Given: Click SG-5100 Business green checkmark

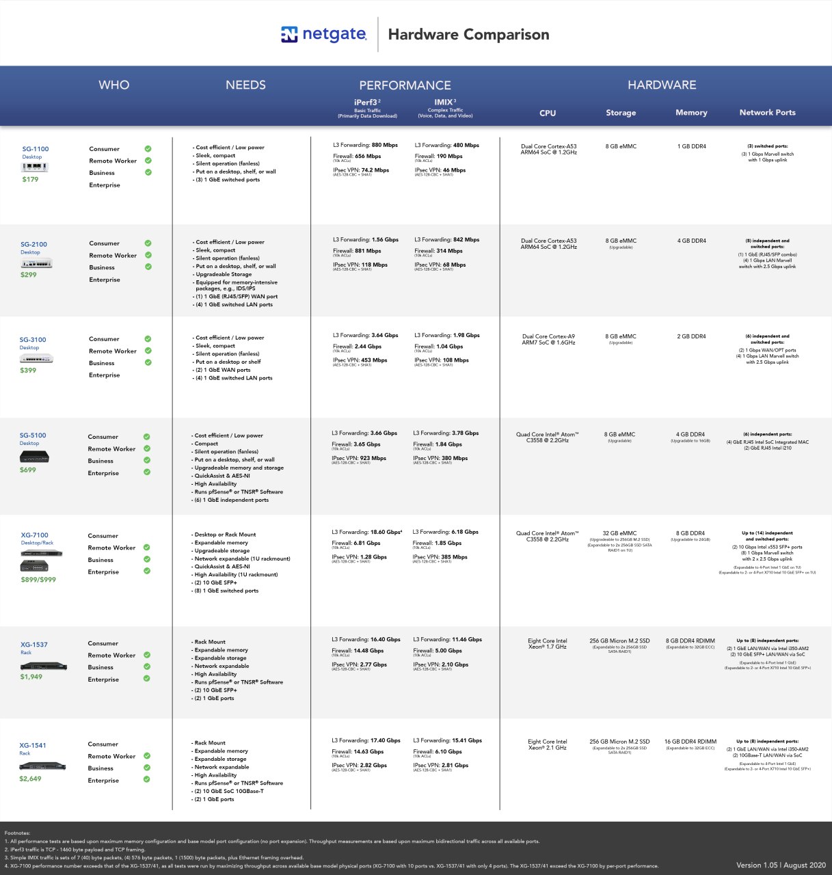Looking at the screenshot, I should tap(147, 460).
